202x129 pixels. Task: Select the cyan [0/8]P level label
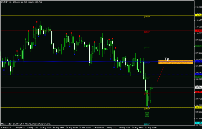pos(147,124)
